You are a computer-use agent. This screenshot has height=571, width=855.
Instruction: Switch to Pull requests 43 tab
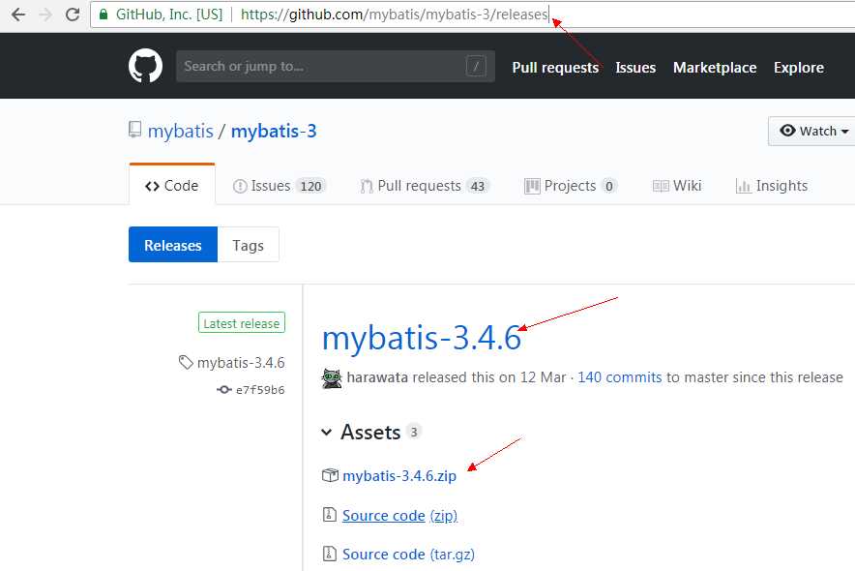coord(426,186)
